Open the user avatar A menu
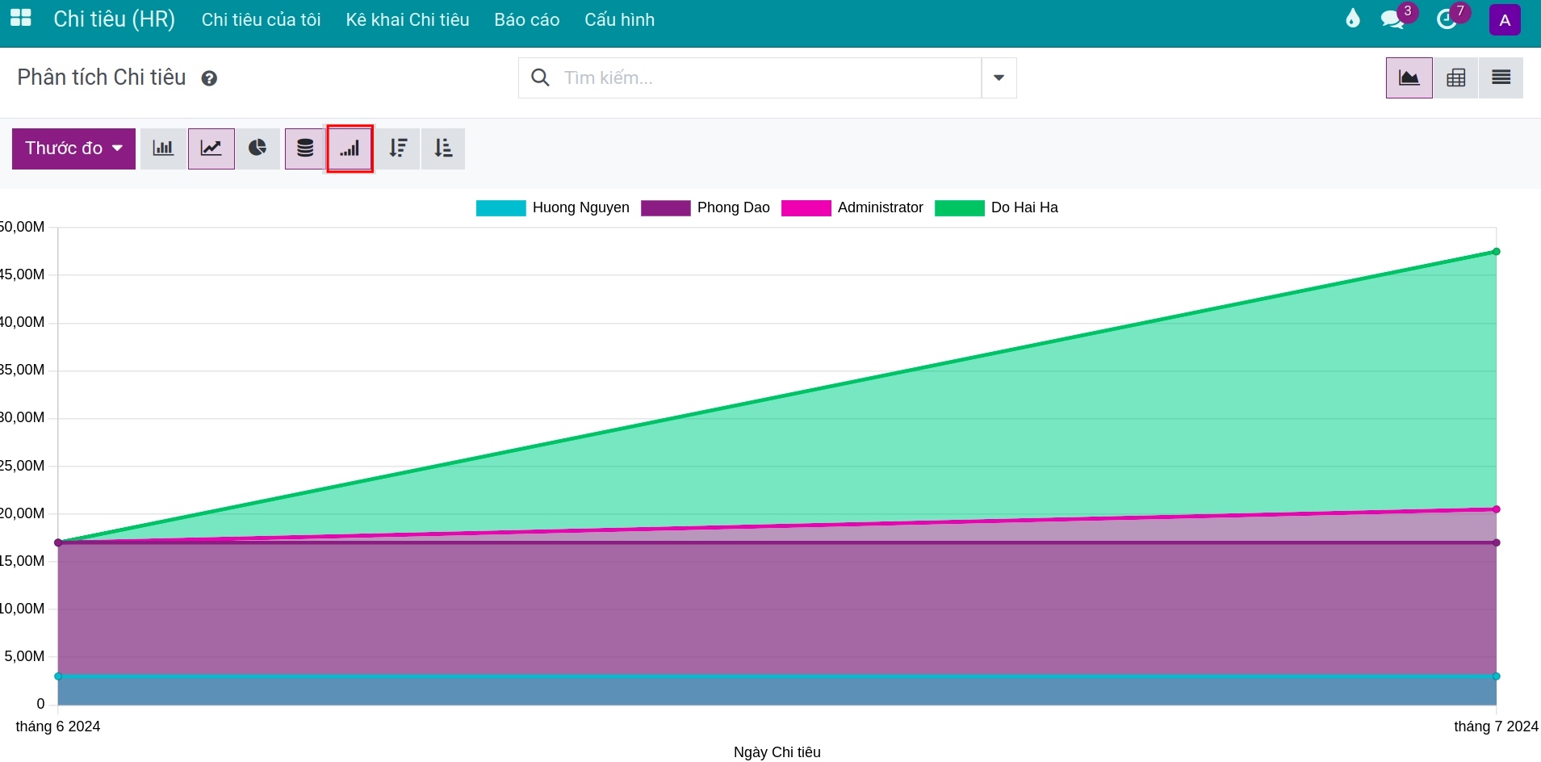The image size is (1541, 762). [x=1505, y=20]
